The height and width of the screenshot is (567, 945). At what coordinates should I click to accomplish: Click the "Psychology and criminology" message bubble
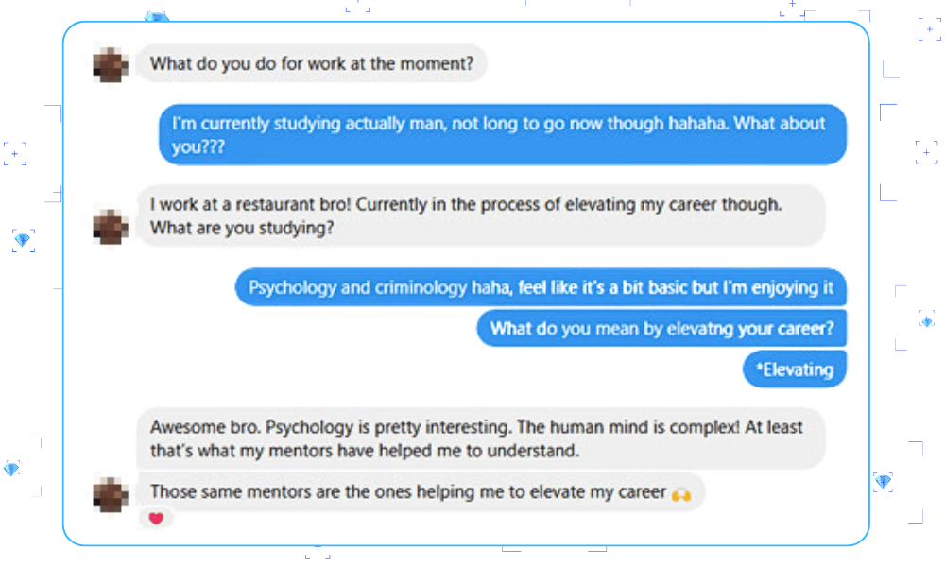541,287
